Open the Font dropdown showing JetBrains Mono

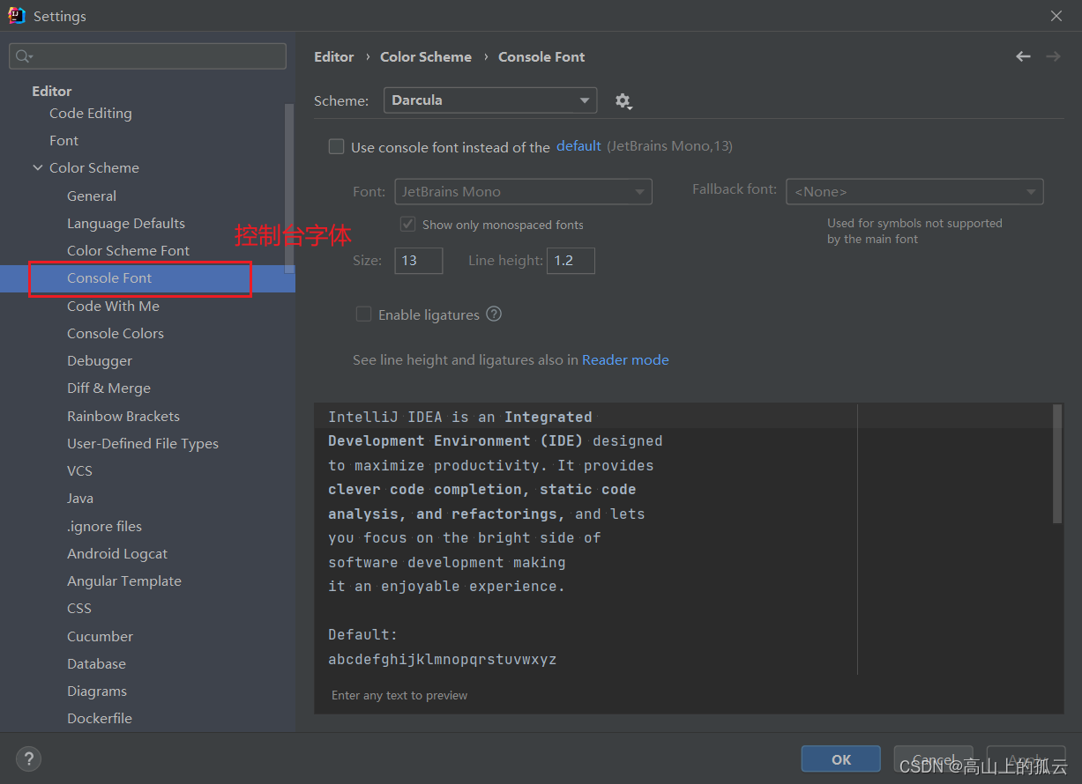[524, 191]
